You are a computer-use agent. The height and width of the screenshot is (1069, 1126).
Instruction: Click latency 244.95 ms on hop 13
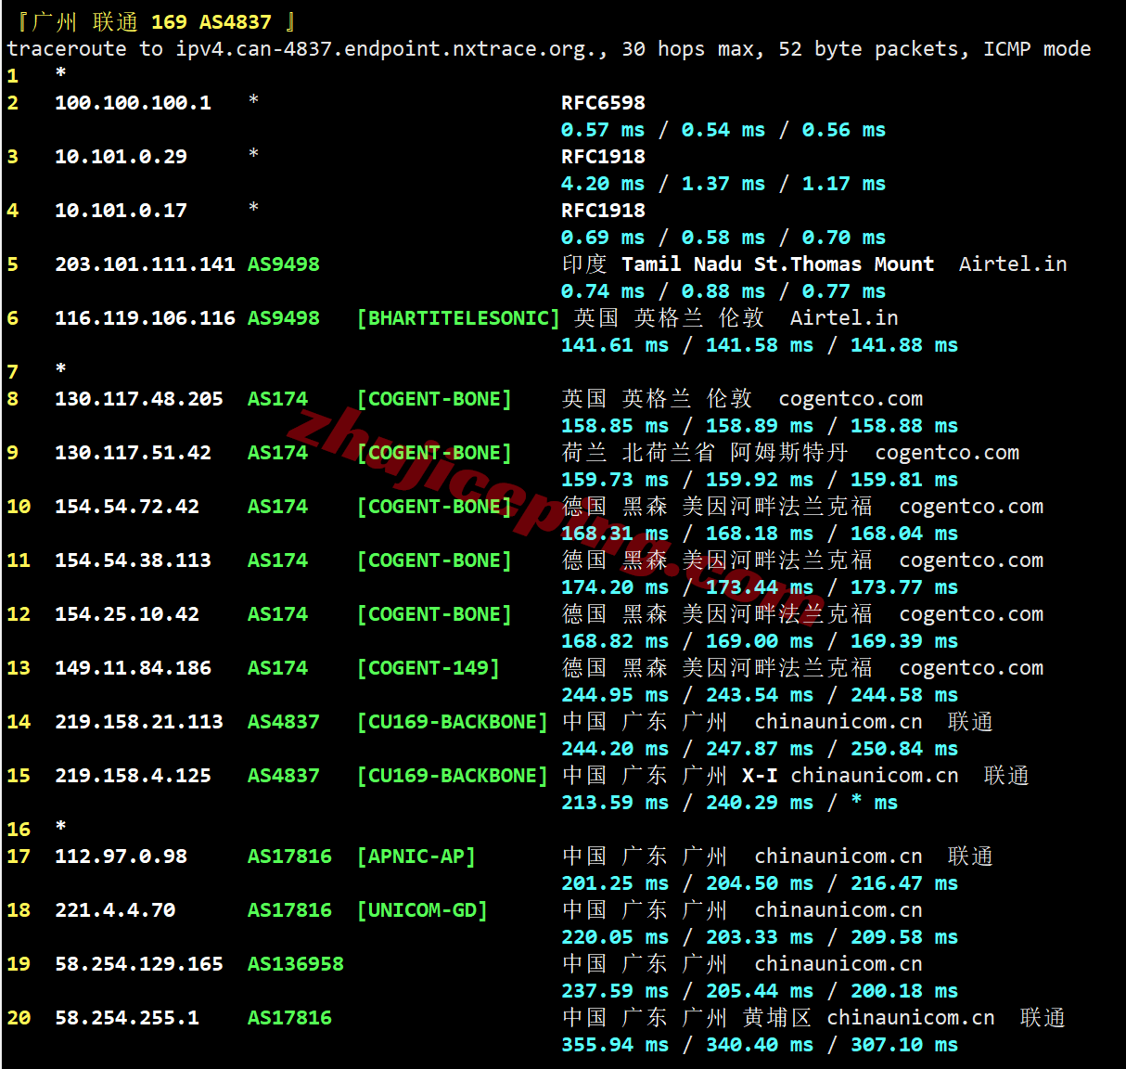(615, 695)
